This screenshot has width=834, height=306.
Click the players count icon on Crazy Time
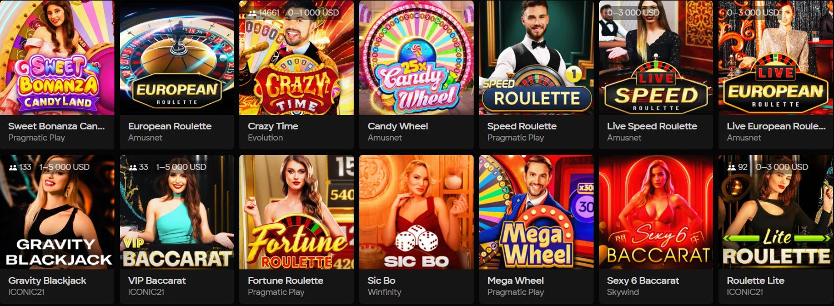coord(252,13)
